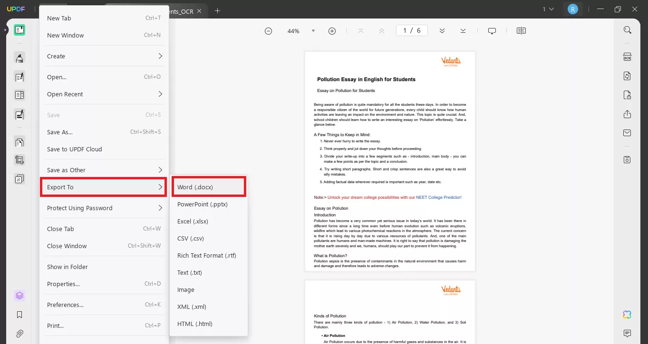Image resolution: width=648 pixels, height=344 pixels.
Task: Export to CSV (.csv)
Action: [209, 238]
